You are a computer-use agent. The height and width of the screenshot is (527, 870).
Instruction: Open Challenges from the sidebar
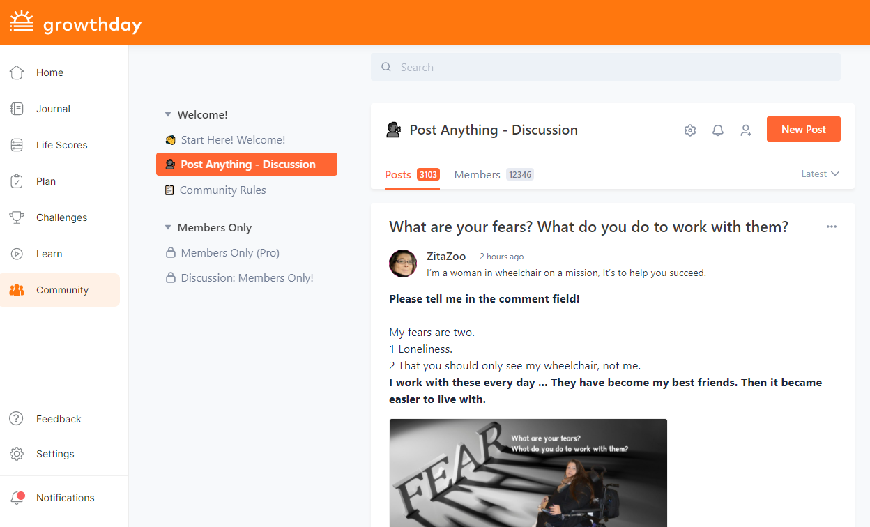coord(60,217)
